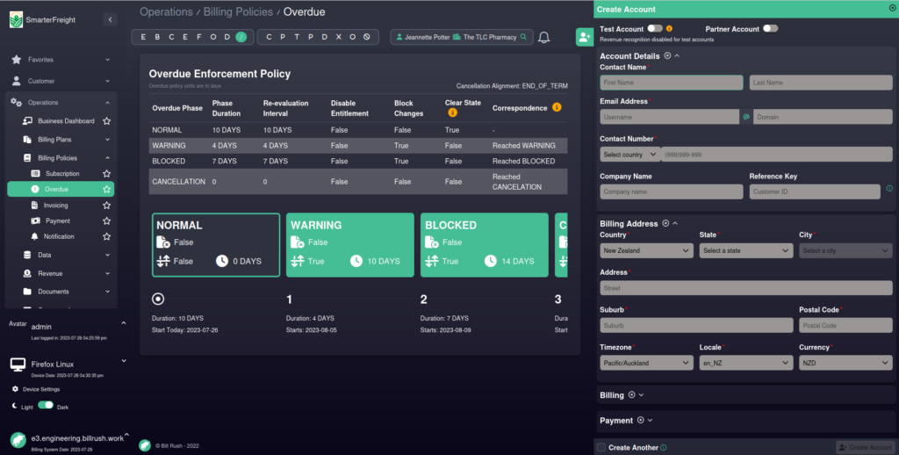Open the Timezone dropdown Pacific/Auckland
The height and width of the screenshot is (455, 899).
tap(646, 363)
